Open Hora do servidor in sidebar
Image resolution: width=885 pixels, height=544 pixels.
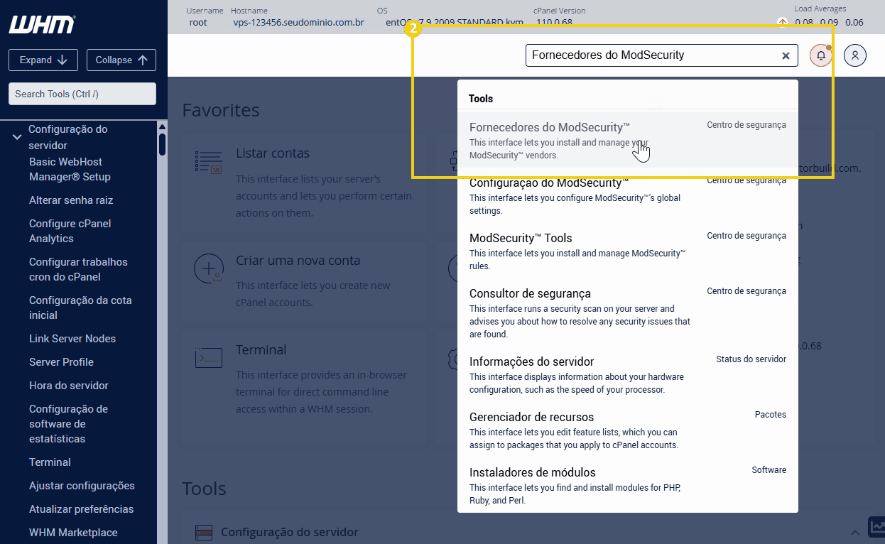69,386
